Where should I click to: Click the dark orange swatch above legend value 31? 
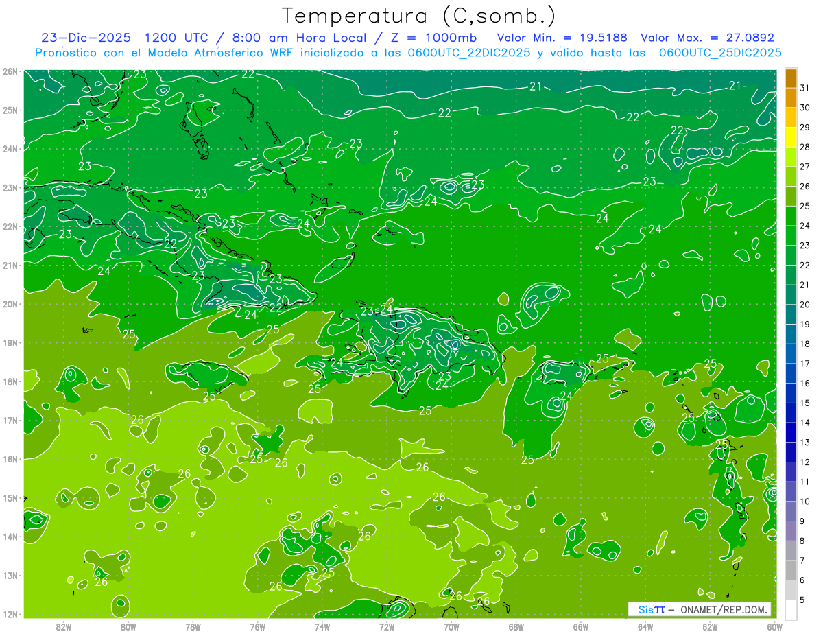(791, 78)
